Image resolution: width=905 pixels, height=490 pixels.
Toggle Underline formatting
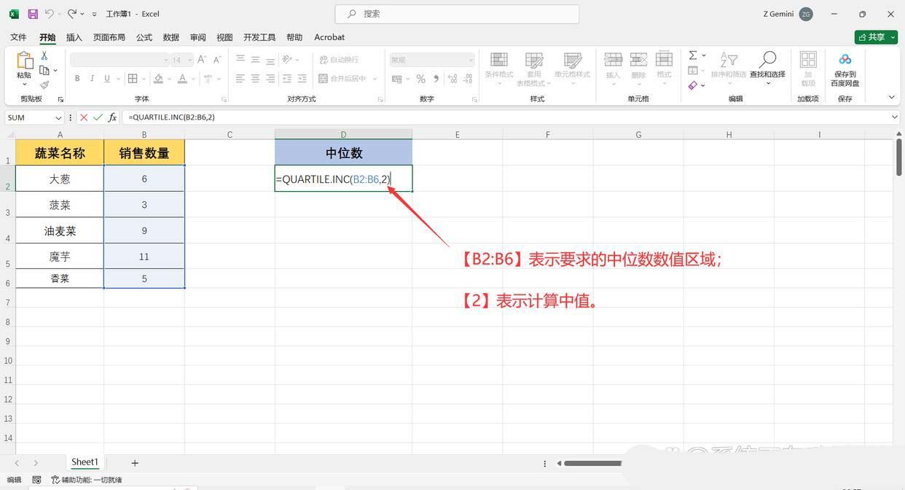(x=107, y=79)
